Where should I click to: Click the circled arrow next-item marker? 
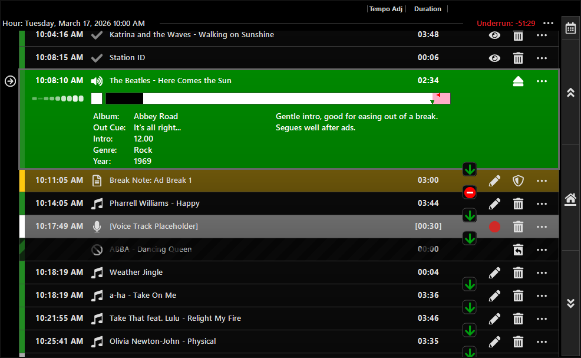(10, 81)
